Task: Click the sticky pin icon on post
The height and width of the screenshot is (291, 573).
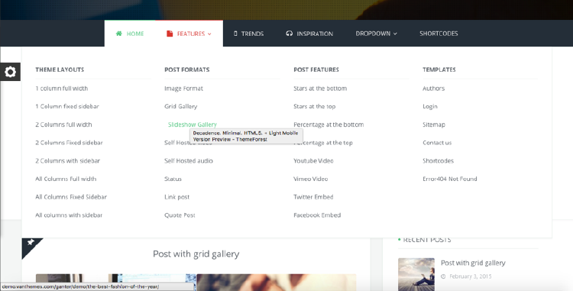Action: 31,242
